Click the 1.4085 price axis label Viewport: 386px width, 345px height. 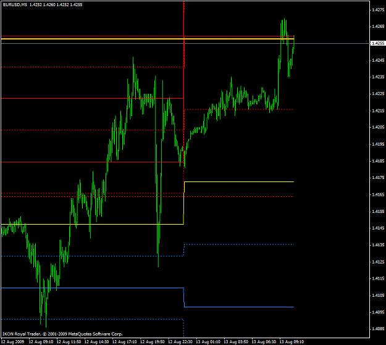[x=378, y=328]
